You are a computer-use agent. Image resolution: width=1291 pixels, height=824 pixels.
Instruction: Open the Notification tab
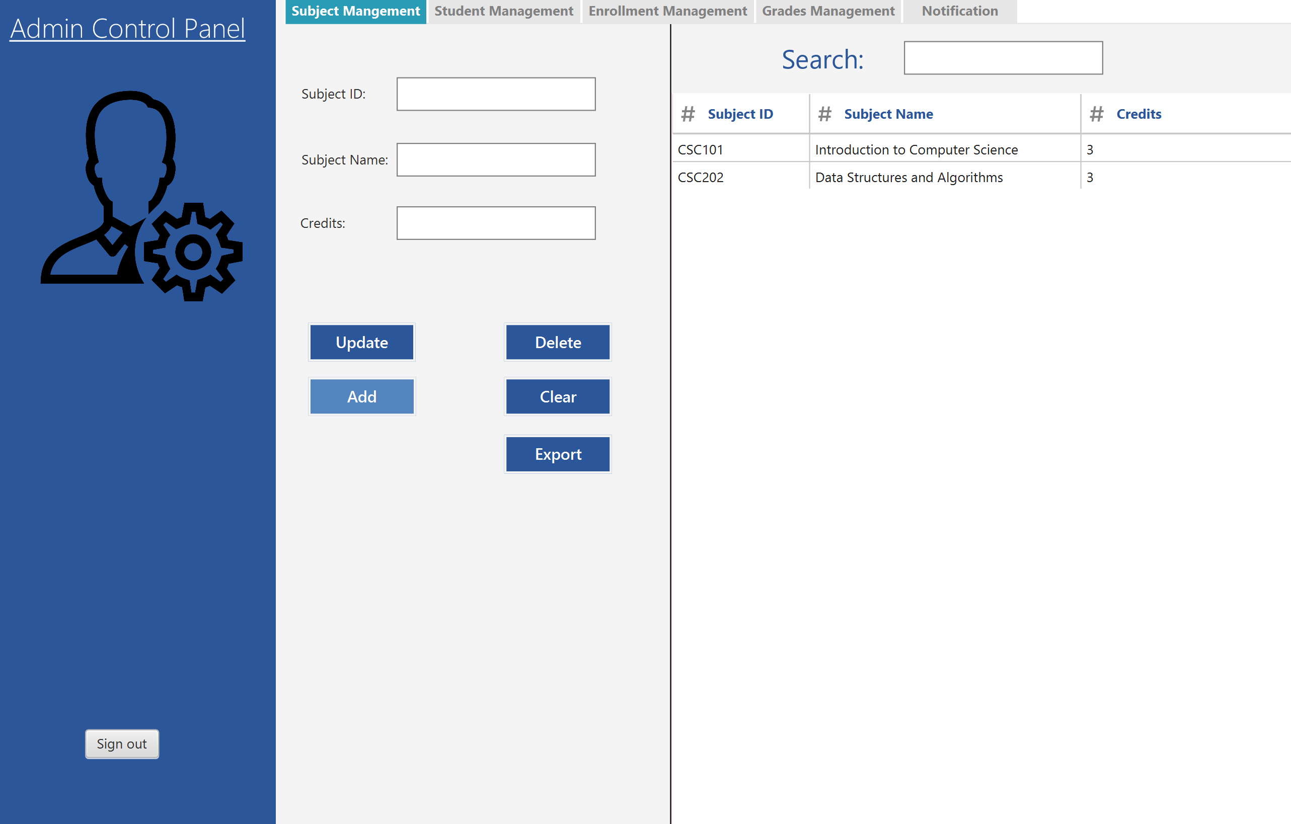click(x=959, y=11)
